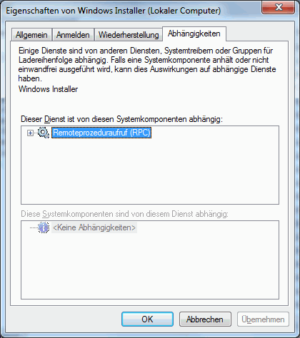Expand the Remoteprozeduraufruf (RPC) tree node

coord(30,133)
